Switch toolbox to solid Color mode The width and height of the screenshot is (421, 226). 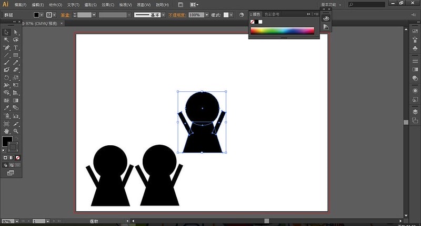(x=6, y=157)
